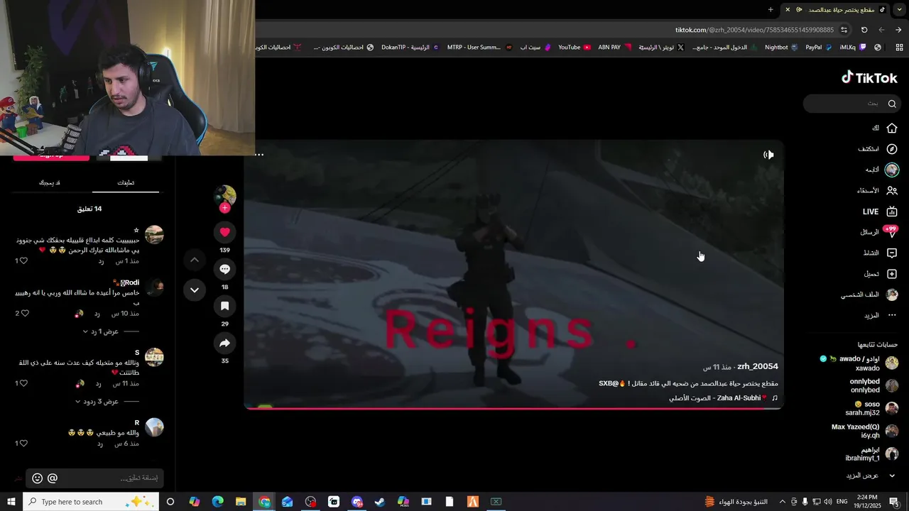Open the Nightbot bookmark
The image size is (909, 511).
[x=781, y=48]
